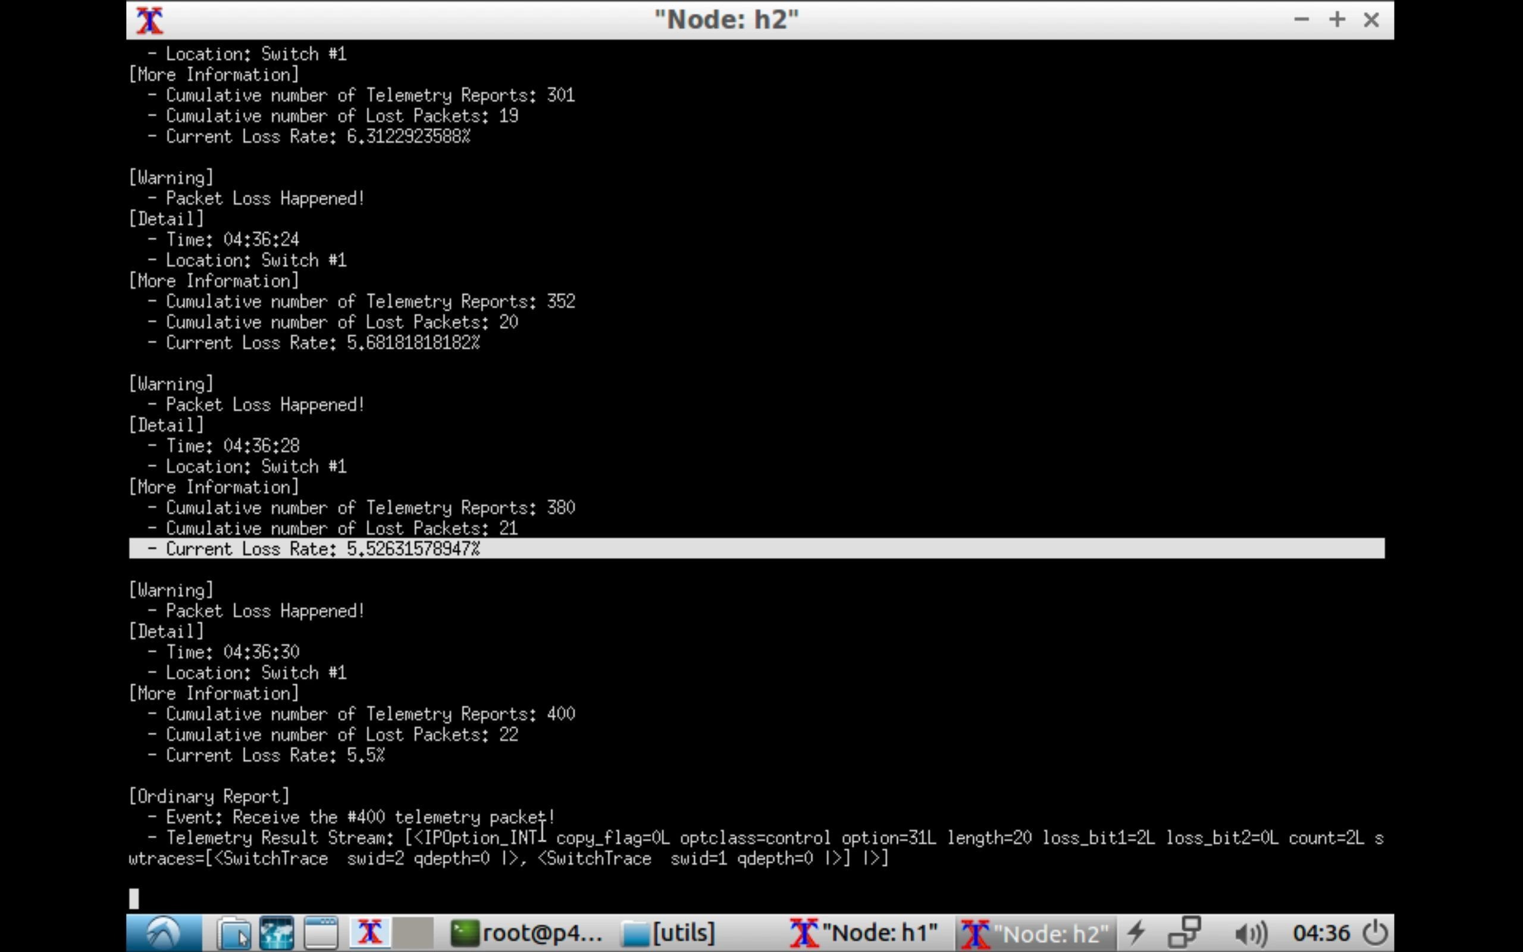Click the highlighted Loss Rate 5.52631578947% line

click(x=757, y=549)
